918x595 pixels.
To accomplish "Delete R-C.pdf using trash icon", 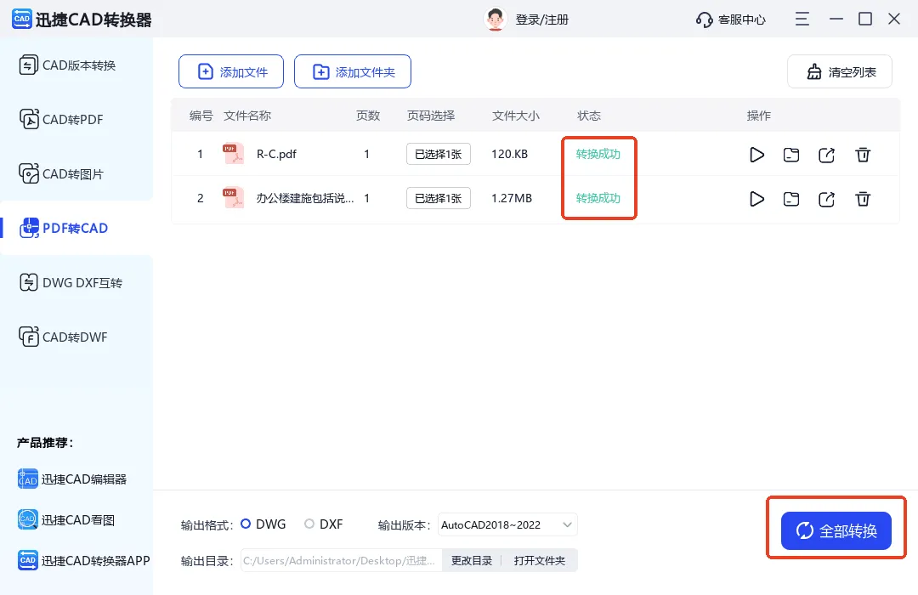I will (x=863, y=155).
